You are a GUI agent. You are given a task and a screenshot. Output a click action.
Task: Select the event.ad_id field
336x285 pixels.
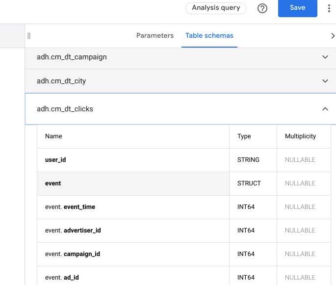[x=62, y=278]
